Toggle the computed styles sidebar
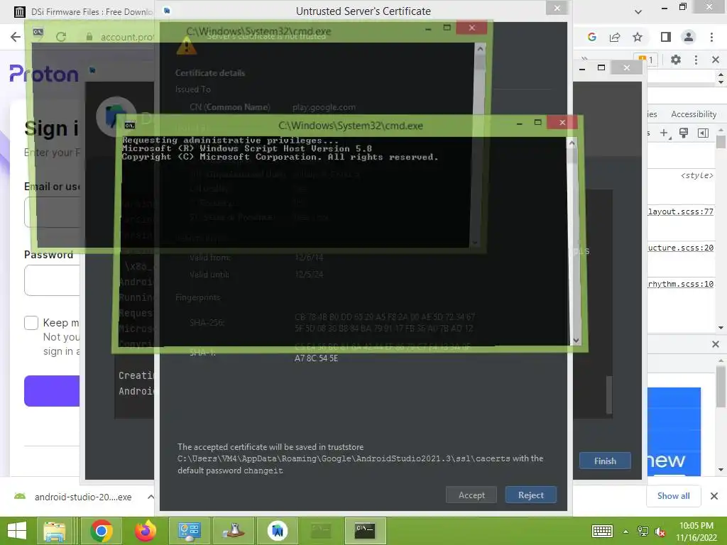 703,133
